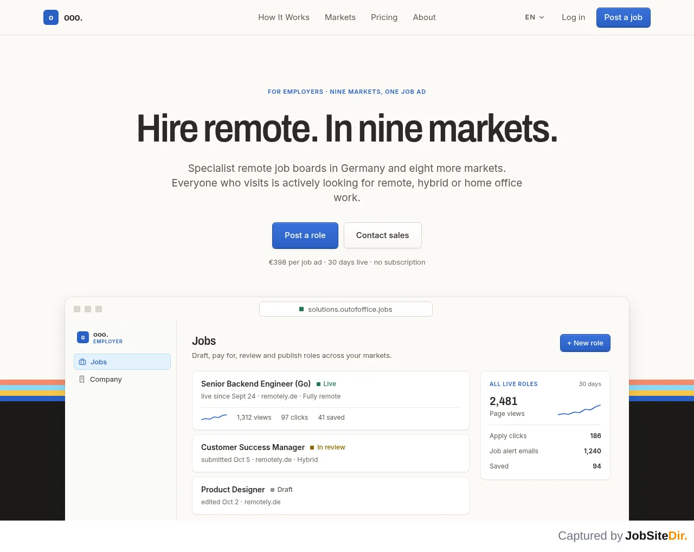Open the About nav link
Viewport: 694px width, 552px height.
pos(424,17)
